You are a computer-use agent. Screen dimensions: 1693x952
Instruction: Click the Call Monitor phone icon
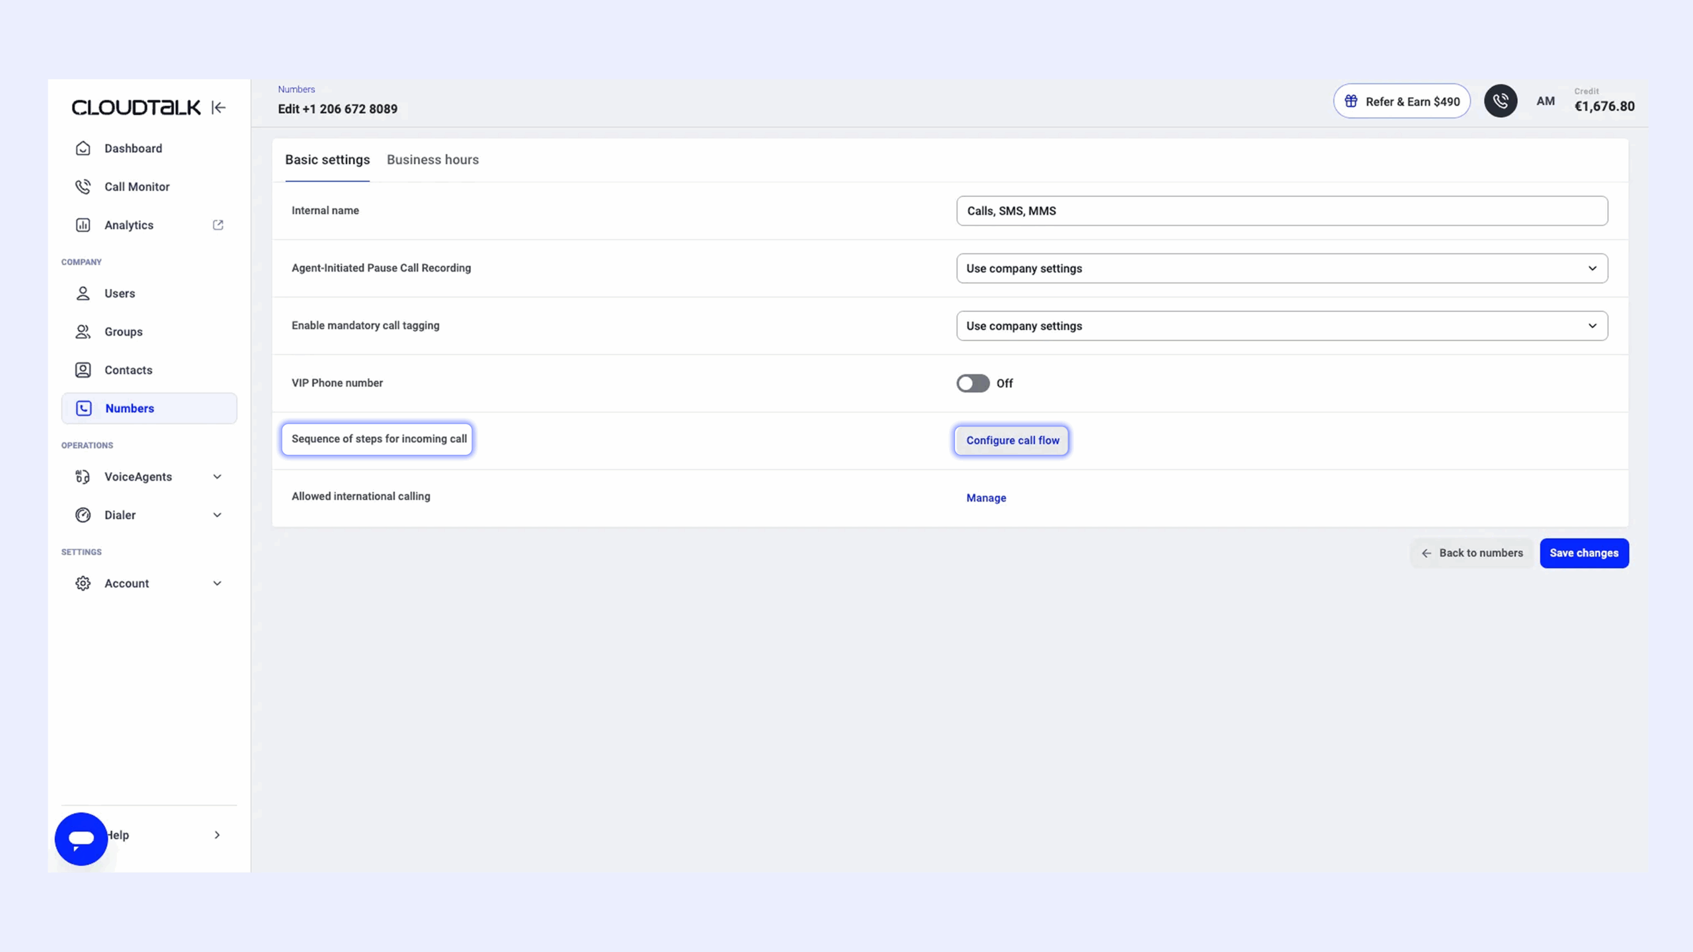(83, 186)
